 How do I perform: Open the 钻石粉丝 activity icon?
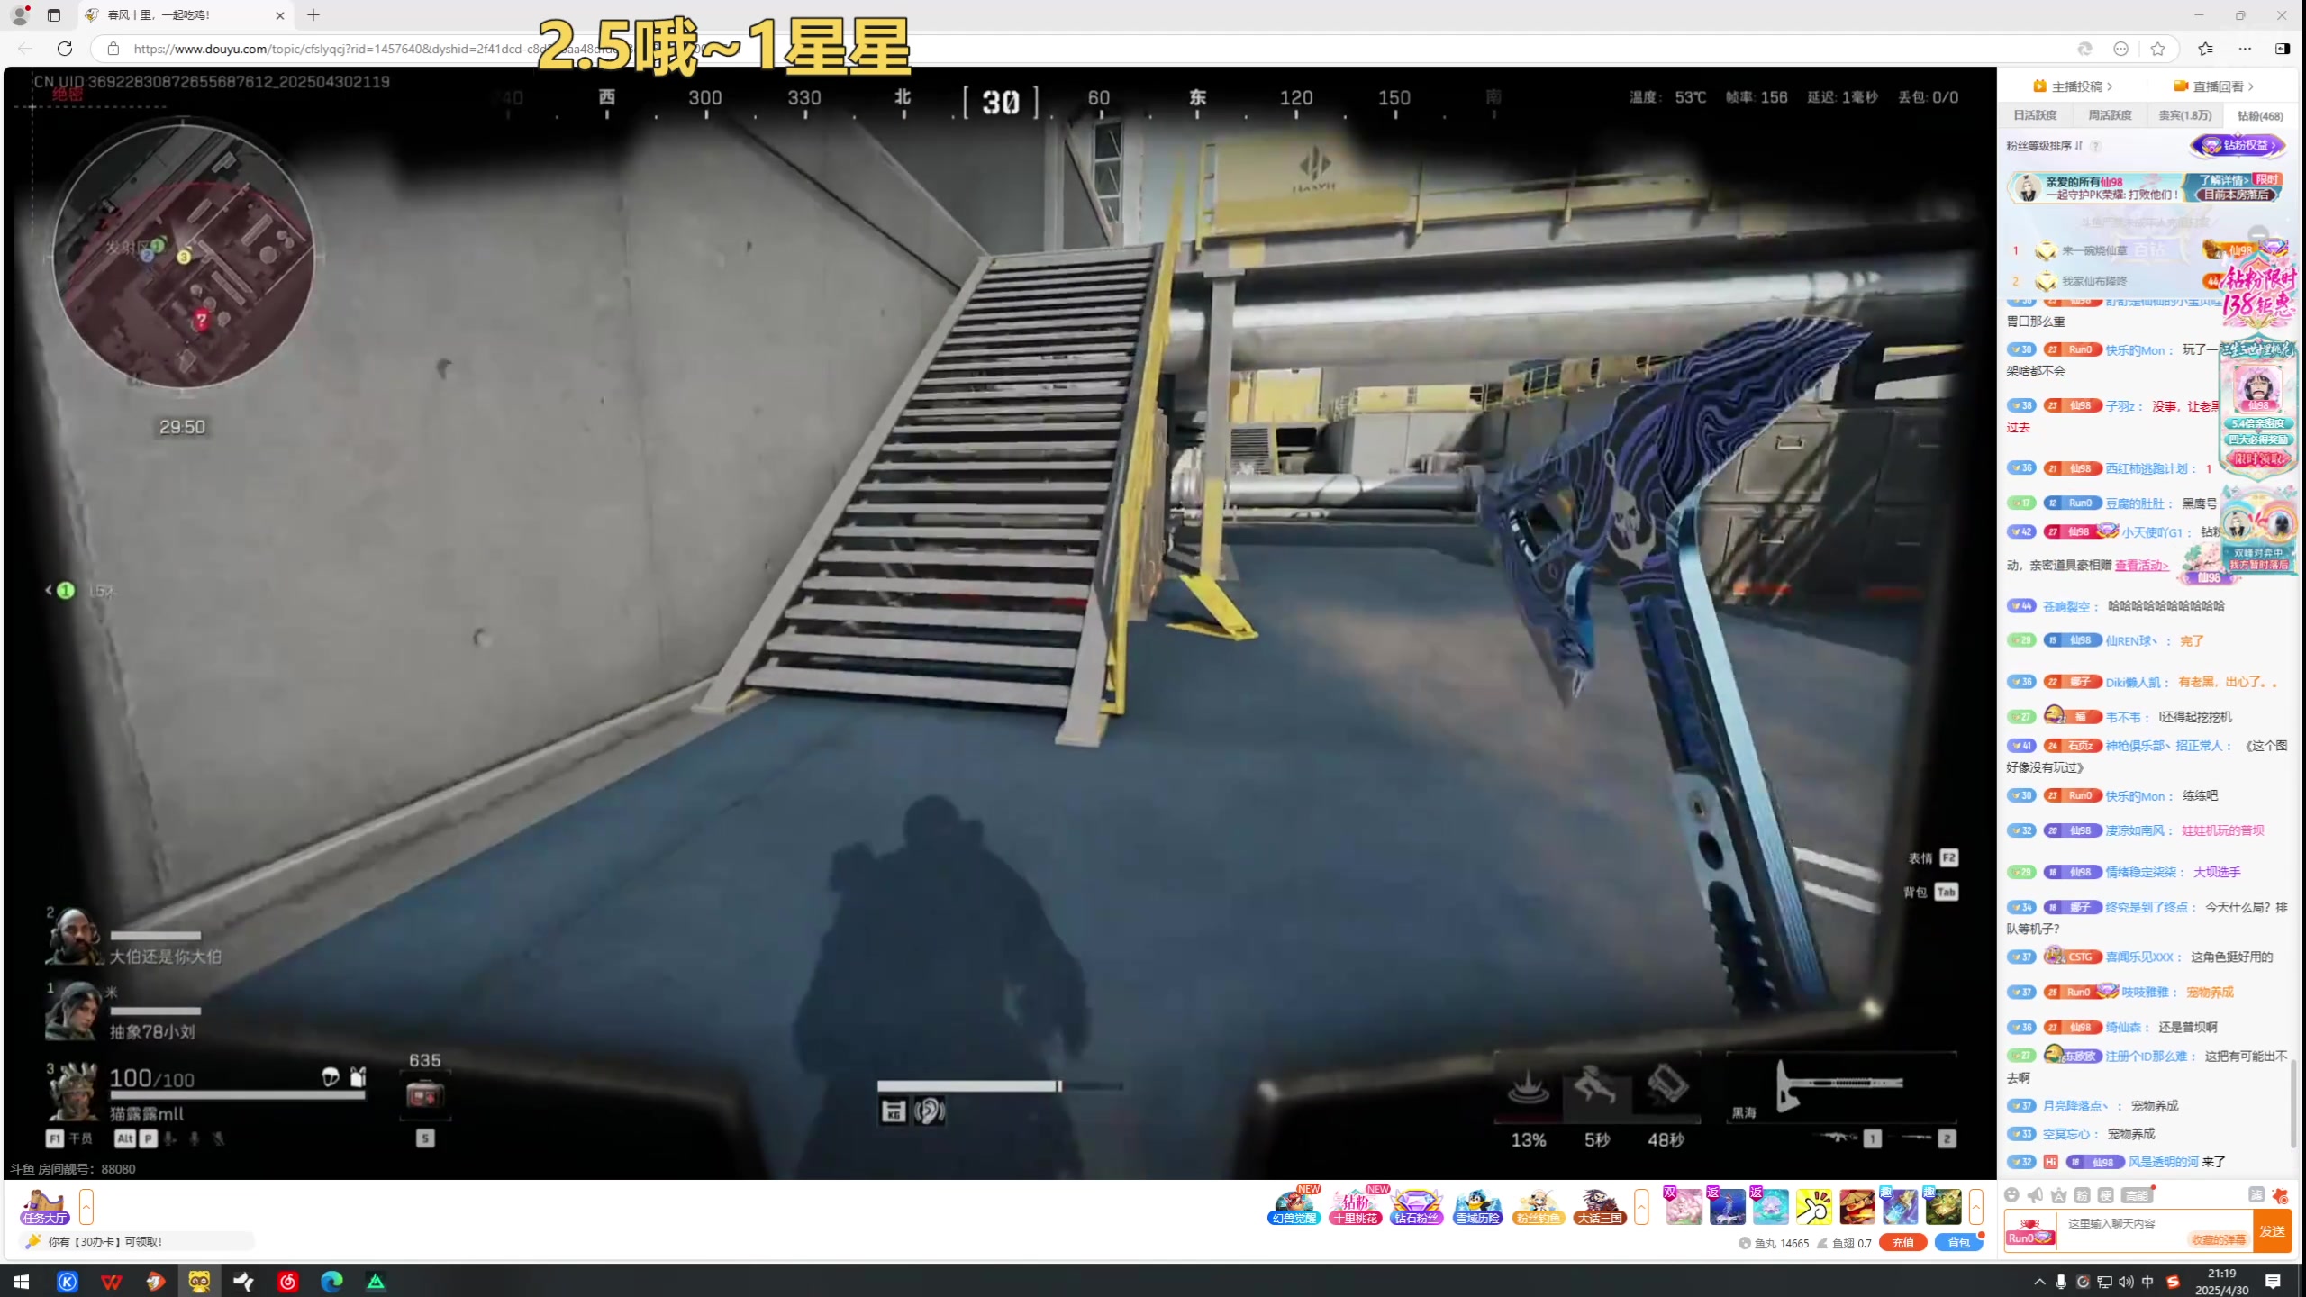(1416, 1206)
